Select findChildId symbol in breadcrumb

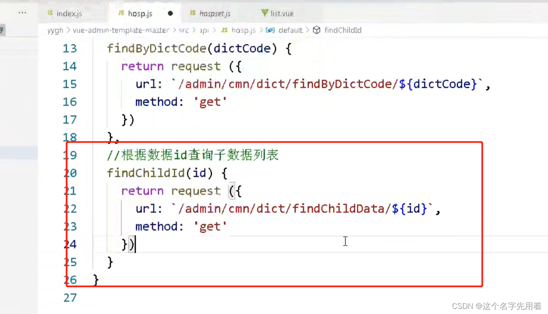click(x=342, y=30)
